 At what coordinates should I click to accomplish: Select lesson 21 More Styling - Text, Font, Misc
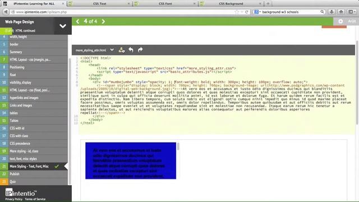(34, 166)
